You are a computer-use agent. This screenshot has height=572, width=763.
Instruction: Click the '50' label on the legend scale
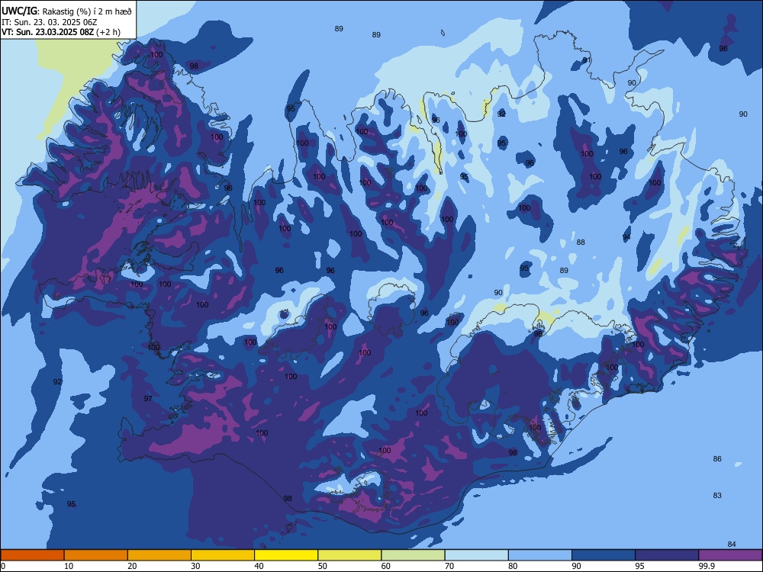point(323,566)
